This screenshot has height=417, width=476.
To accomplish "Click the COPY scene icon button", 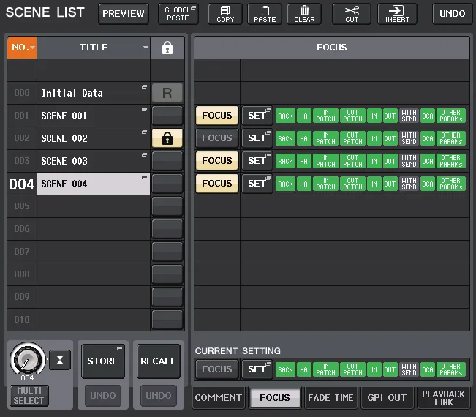I will coord(225,14).
